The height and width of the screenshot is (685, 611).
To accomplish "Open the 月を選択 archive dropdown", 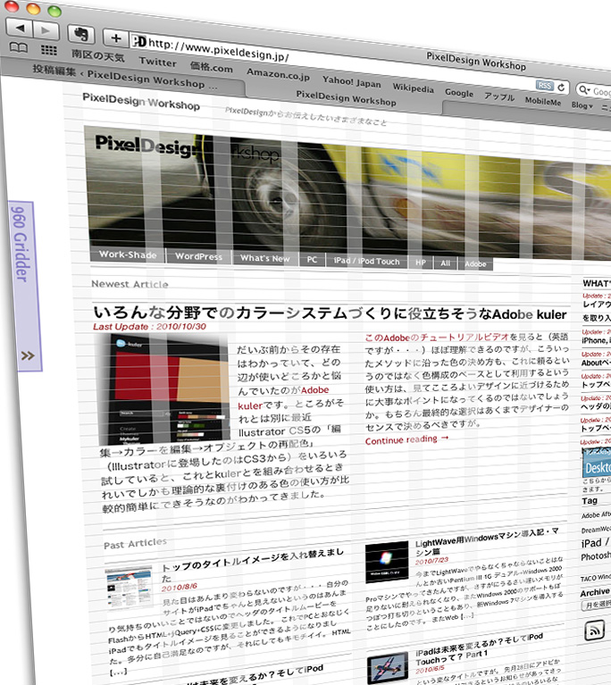I will [596, 605].
